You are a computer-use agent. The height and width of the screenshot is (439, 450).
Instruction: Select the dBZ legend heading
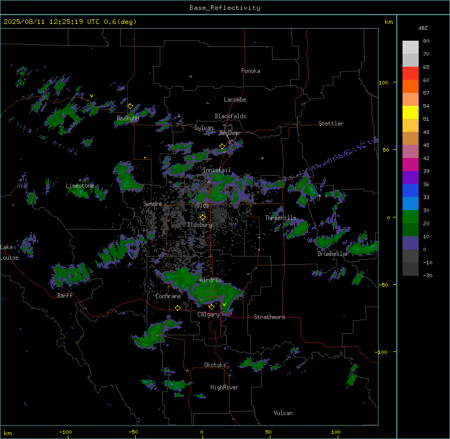click(423, 28)
